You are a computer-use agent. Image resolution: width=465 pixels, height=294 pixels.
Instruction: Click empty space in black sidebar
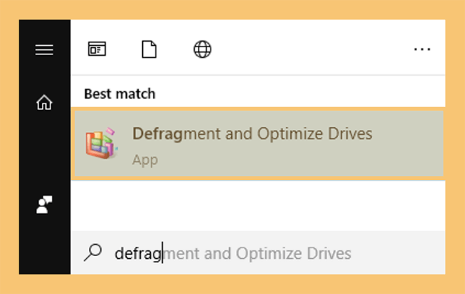coord(45,154)
